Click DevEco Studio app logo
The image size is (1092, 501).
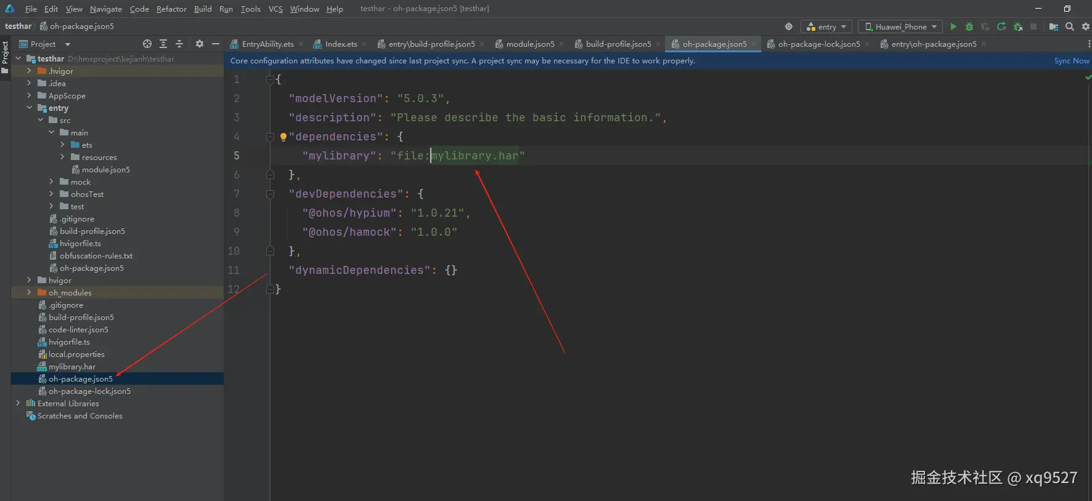click(x=10, y=9)
